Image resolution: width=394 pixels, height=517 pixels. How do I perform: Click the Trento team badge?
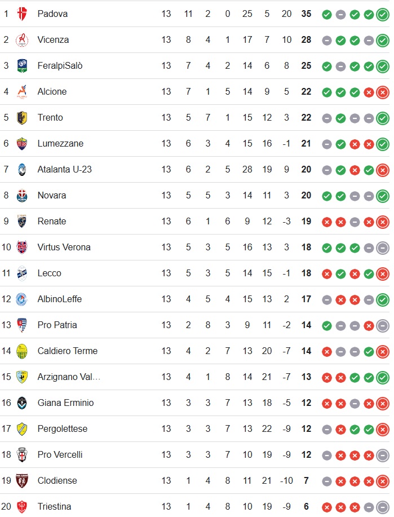point(22,117)
